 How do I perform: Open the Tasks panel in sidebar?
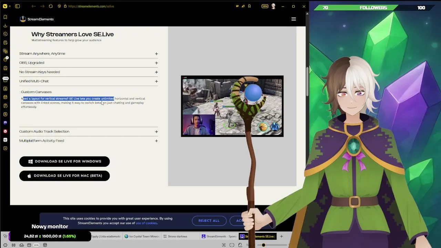tap(5, 106)
